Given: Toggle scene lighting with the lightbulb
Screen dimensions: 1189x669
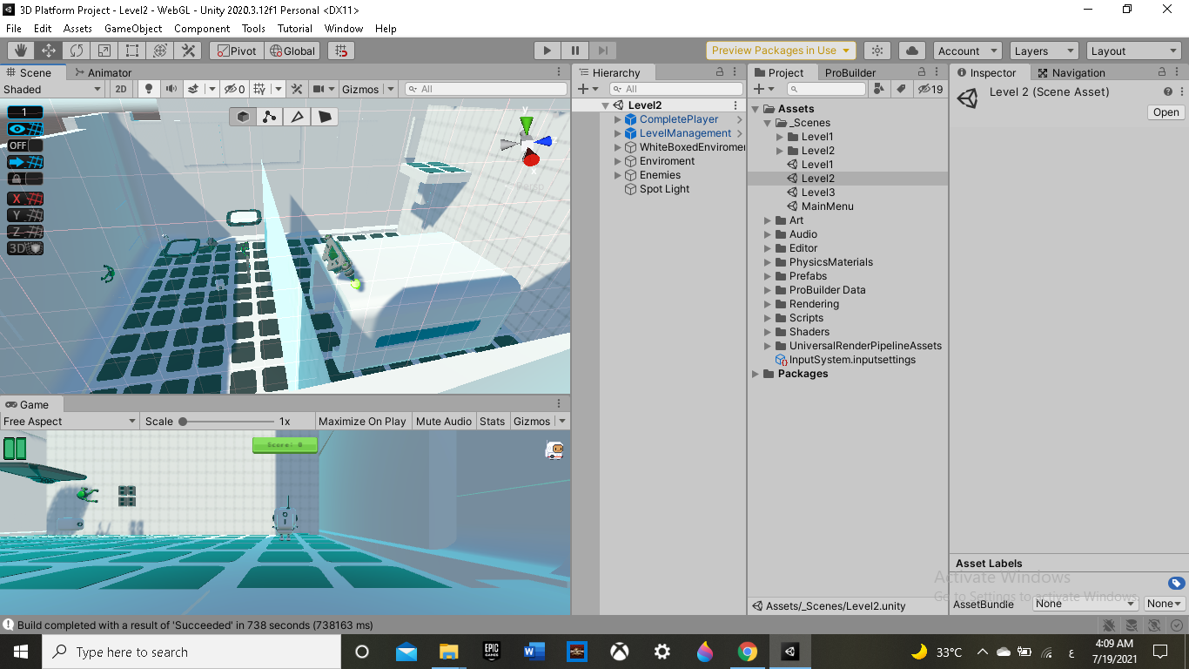Looking at the screenshot, I should tap(149, 89).
